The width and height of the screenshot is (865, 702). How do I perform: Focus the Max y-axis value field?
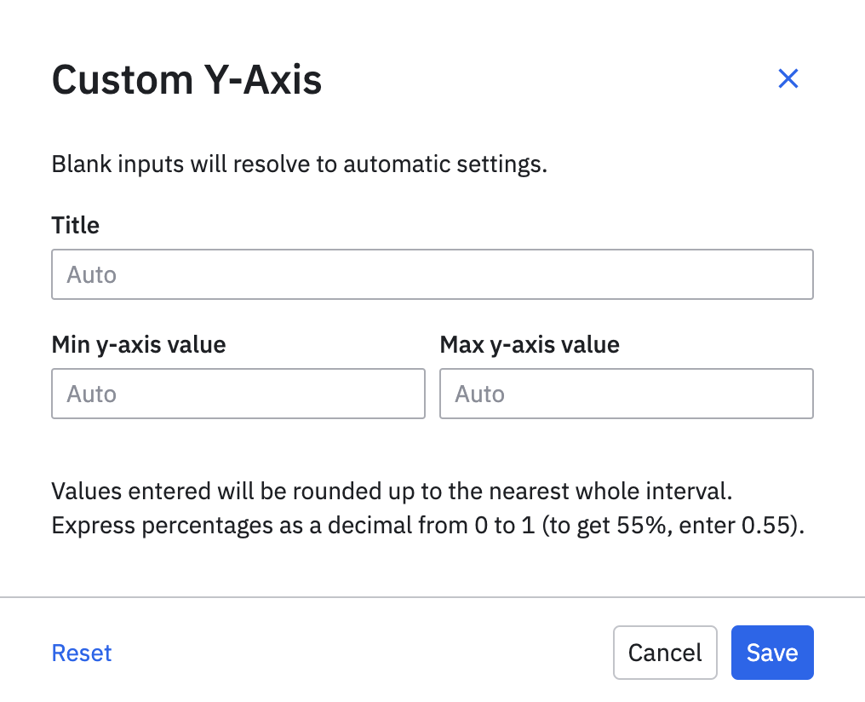(626, 394)
